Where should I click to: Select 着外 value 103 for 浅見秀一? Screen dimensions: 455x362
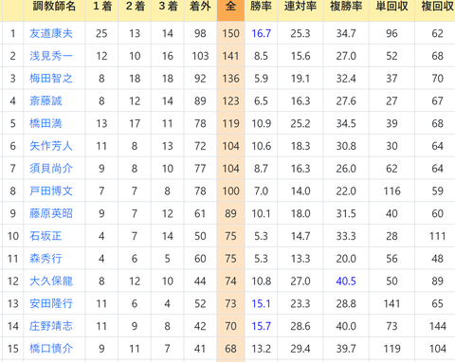(200, 56)
